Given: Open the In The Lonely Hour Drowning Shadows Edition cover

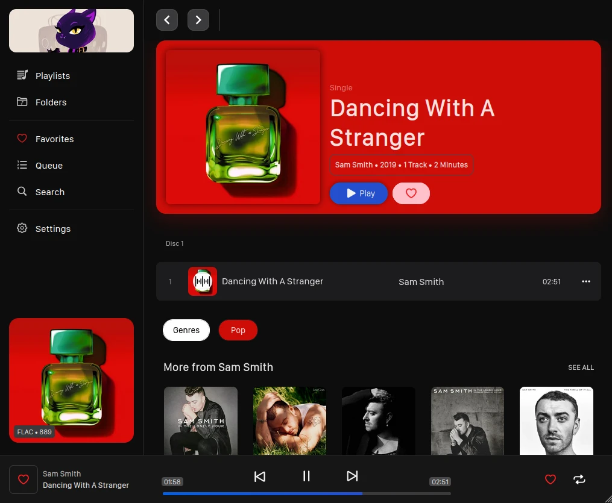Looking at the screenshot, I should pos(467,420).
